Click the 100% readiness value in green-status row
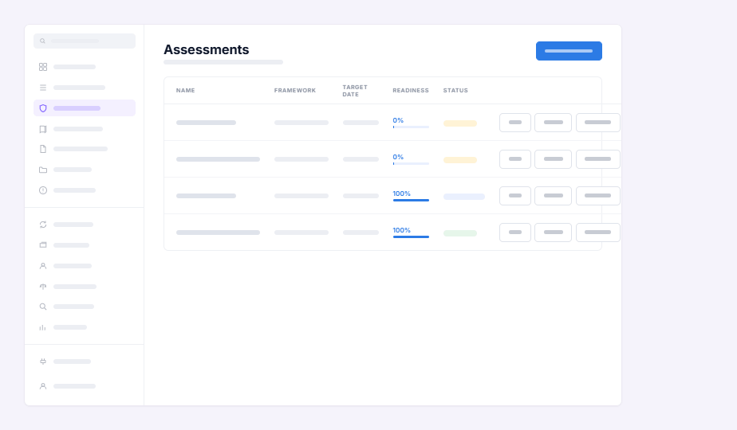 (x=401, y=230)
